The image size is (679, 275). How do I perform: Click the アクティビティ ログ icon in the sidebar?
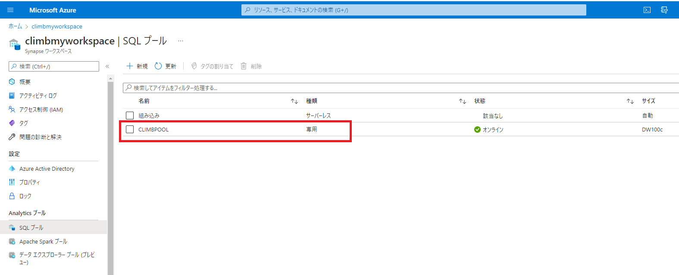(x=12, y=95)
